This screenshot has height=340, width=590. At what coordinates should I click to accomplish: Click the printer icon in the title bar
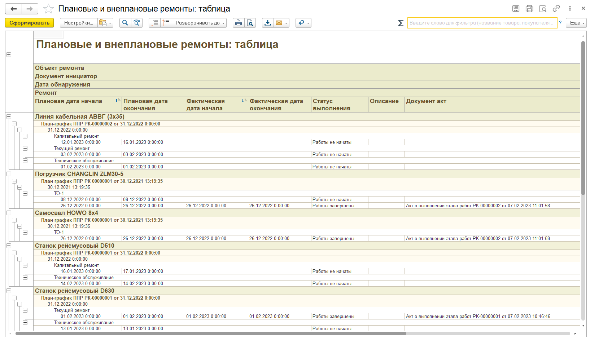(529, 8)
